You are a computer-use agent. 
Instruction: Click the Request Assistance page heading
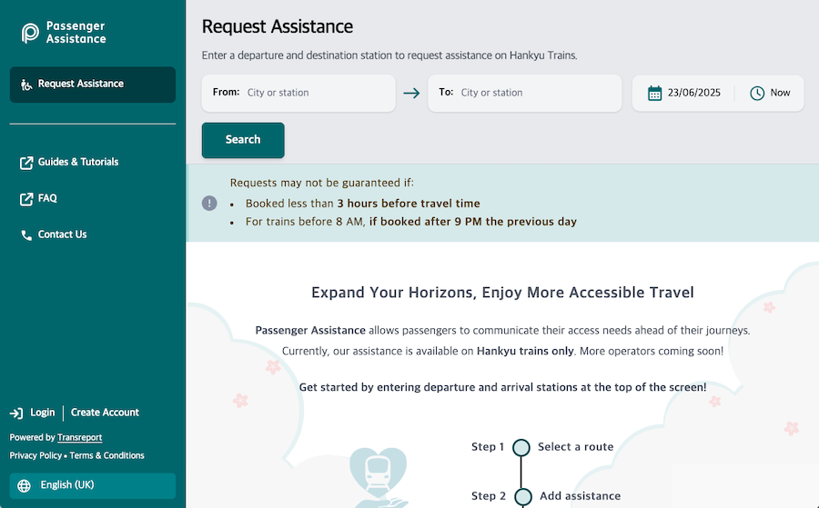click(278, 26)
